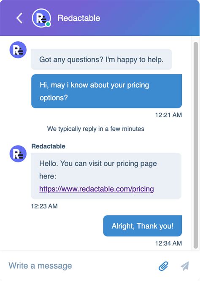The height and width of the screenshot is (281, 200).
Task: Click the green online status dot
Action: (x=48, y=24)
